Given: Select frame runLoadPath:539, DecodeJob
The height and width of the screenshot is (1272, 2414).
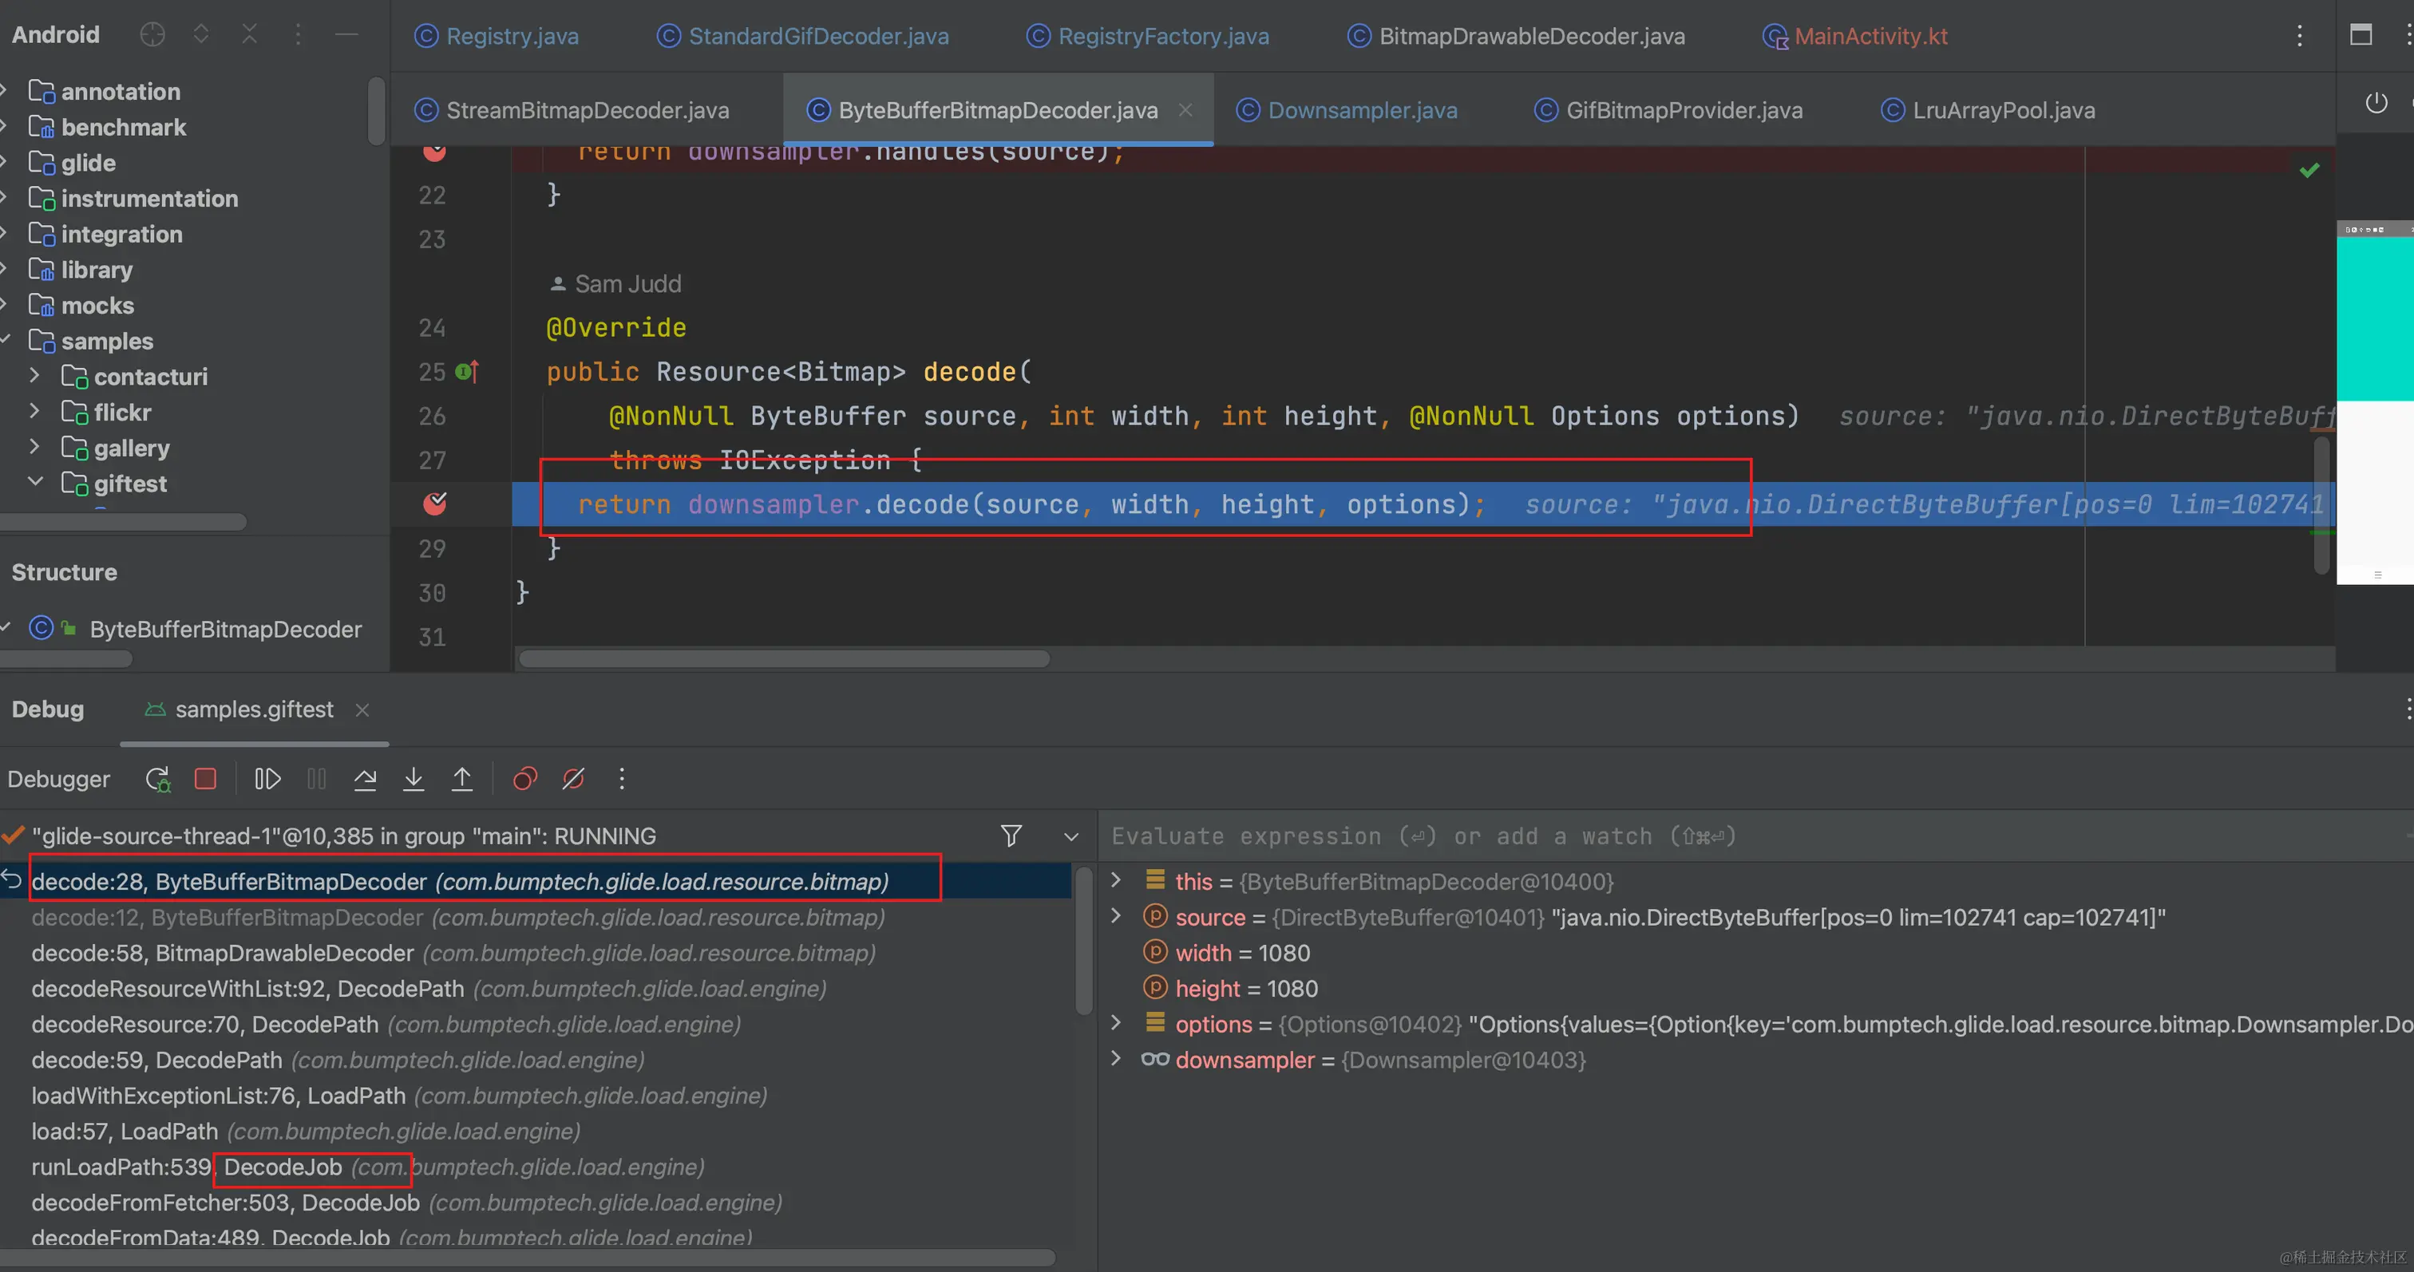Looking at the screenshot, I should pos(536,1166).
